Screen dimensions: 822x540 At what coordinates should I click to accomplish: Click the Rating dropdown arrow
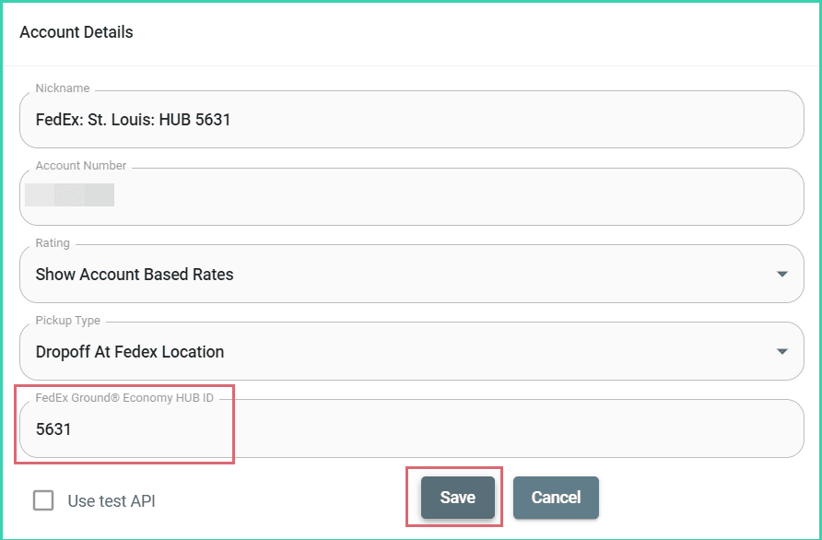(x=781, y=275)
